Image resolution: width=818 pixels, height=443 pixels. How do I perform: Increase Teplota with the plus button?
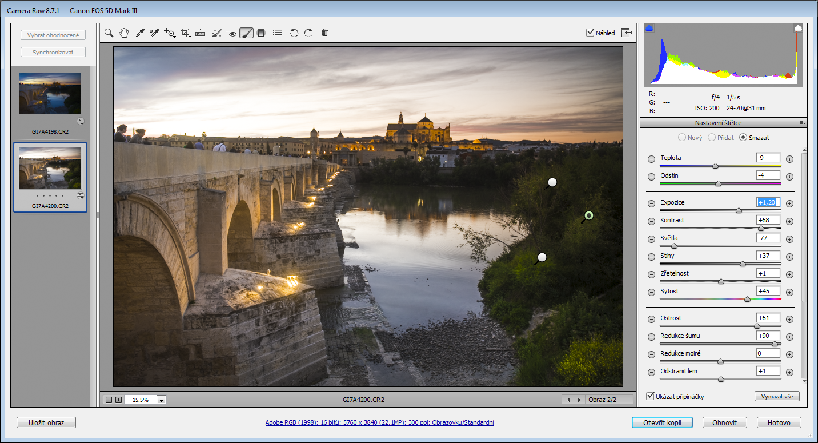coord(789,159)
